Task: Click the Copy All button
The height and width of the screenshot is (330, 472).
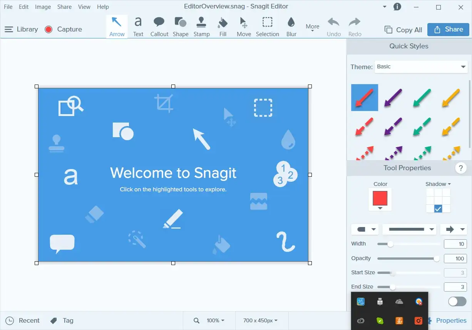Action: 403,30
